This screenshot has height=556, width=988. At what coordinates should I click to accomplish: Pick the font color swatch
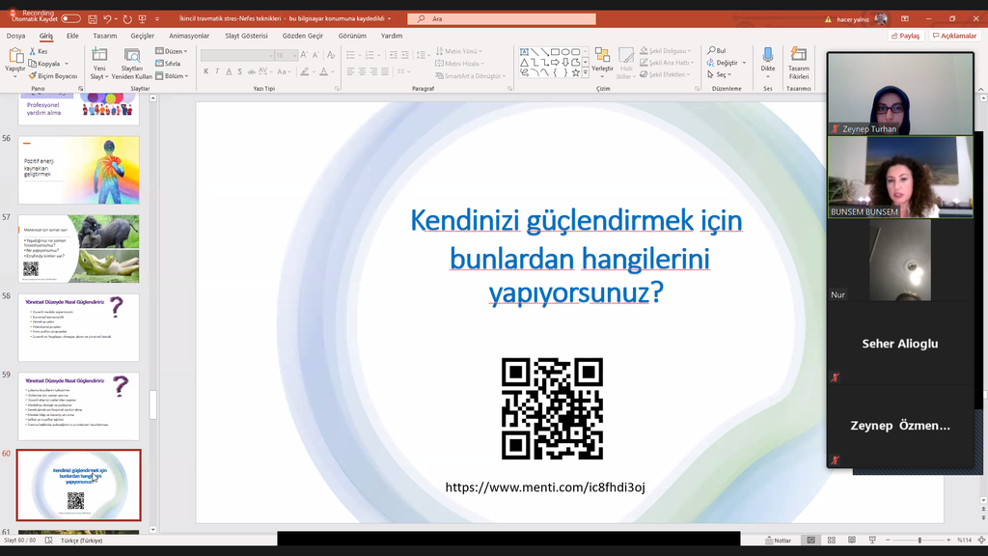(323, 71)
